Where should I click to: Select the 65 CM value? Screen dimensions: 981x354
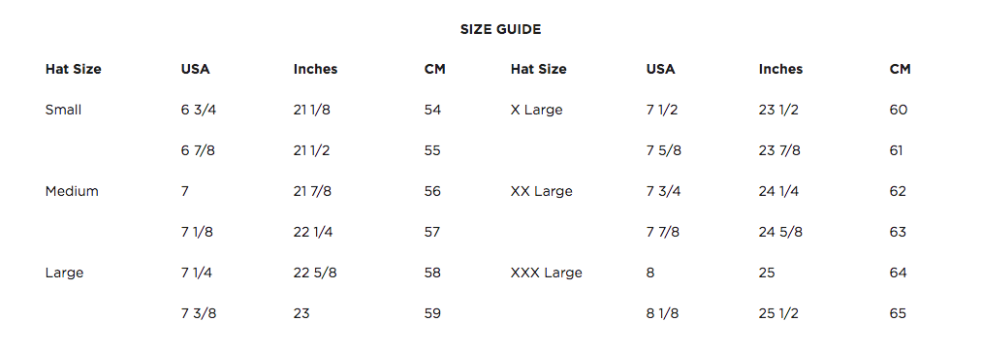(898, 313)
